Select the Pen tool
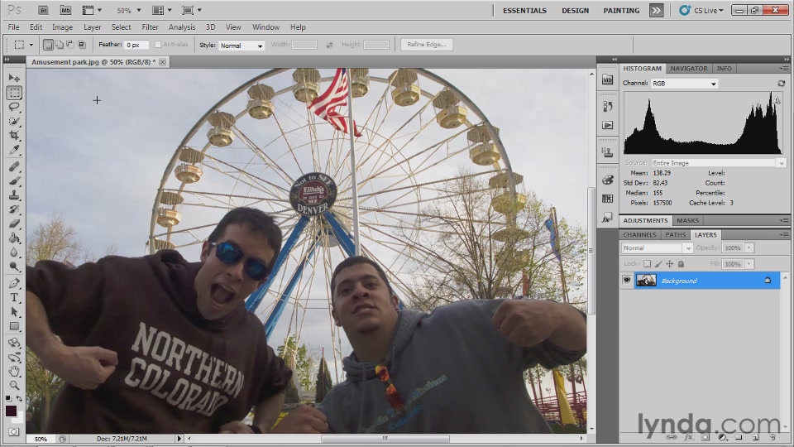Screen dimensions: 794x447 click(x=14, y=283)
